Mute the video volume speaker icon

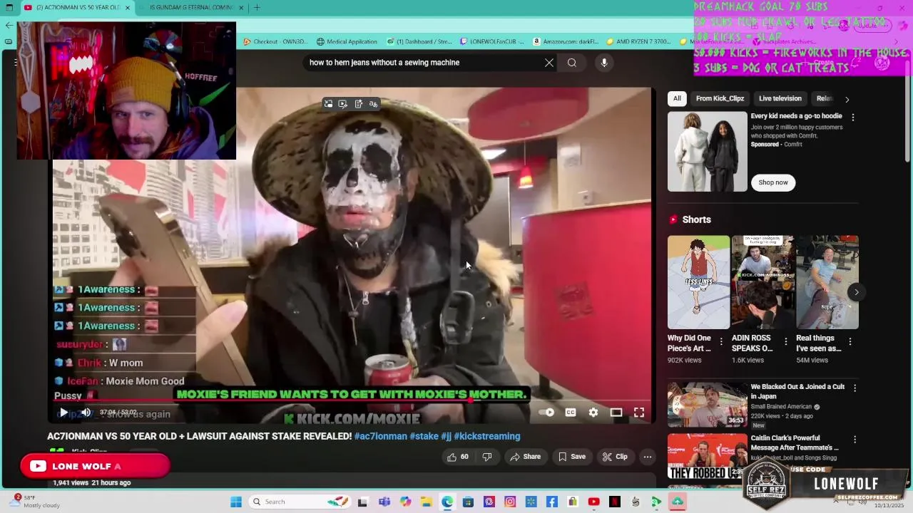[86, 413]
